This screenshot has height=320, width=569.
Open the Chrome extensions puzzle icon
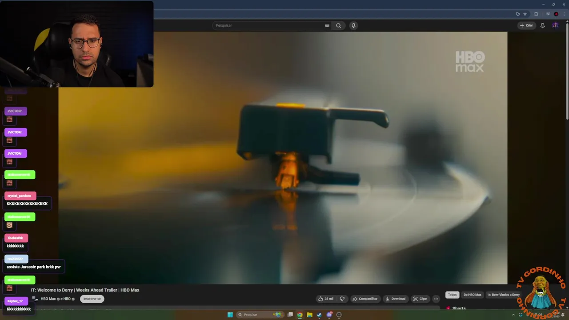536,14
